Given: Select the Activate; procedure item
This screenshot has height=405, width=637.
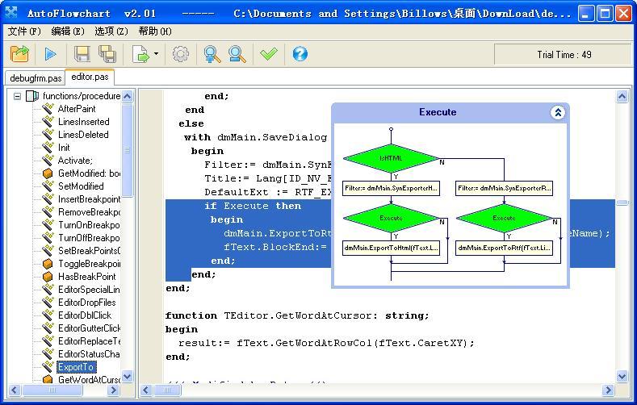Looking at the screenshot, I should (75, 161).
